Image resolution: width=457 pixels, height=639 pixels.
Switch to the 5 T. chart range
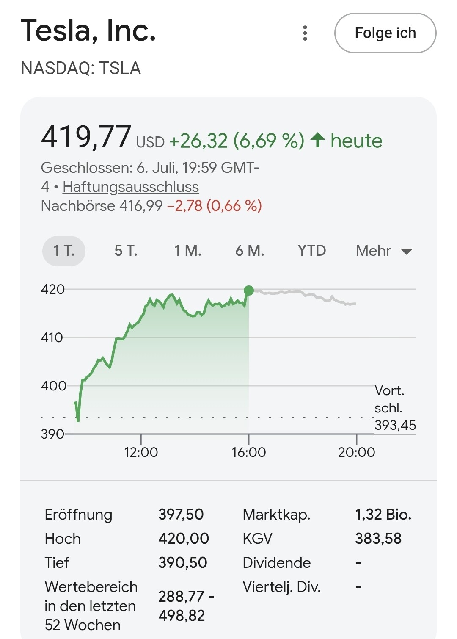[126, 251]
